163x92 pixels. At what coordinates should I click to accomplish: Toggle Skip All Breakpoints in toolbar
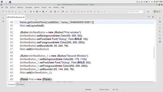25,11
